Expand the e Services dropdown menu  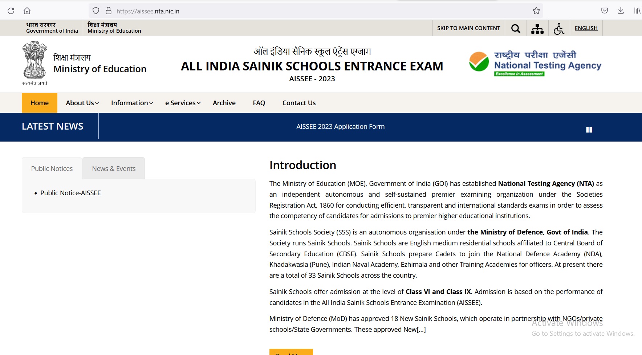click(183, 103)
